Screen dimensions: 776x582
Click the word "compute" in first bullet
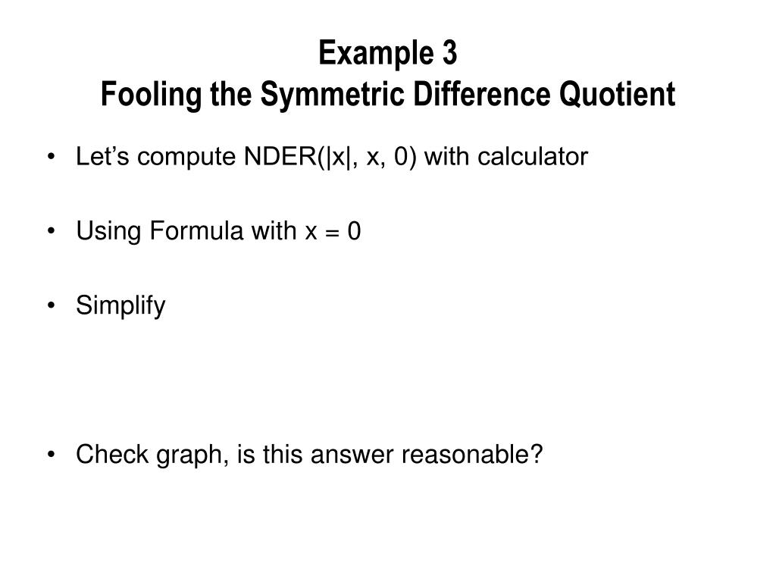pyautogui.click(x=186, y=158)
